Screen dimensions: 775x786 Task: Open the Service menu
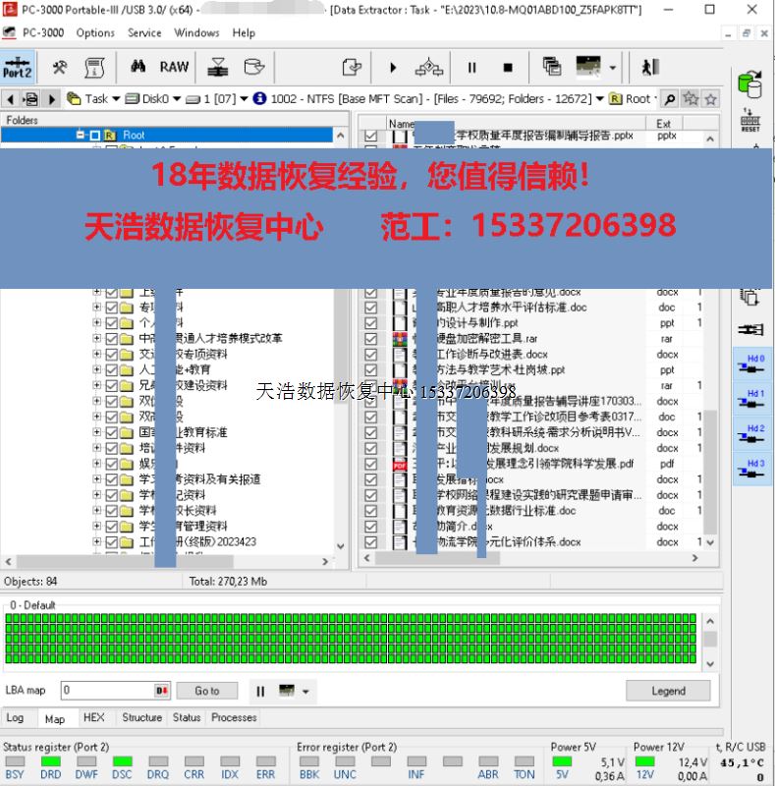pyautogui.click(x=144, y=32)
